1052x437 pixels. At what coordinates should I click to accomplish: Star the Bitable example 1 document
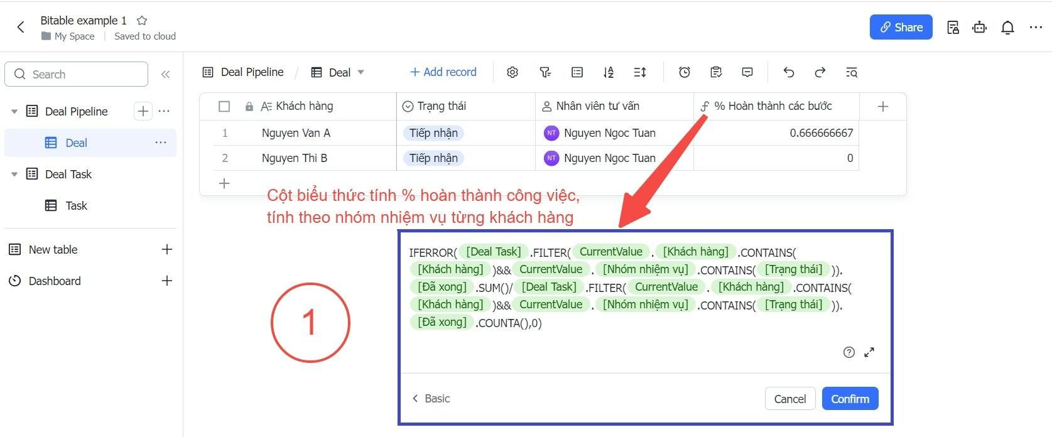coord(142,20)
